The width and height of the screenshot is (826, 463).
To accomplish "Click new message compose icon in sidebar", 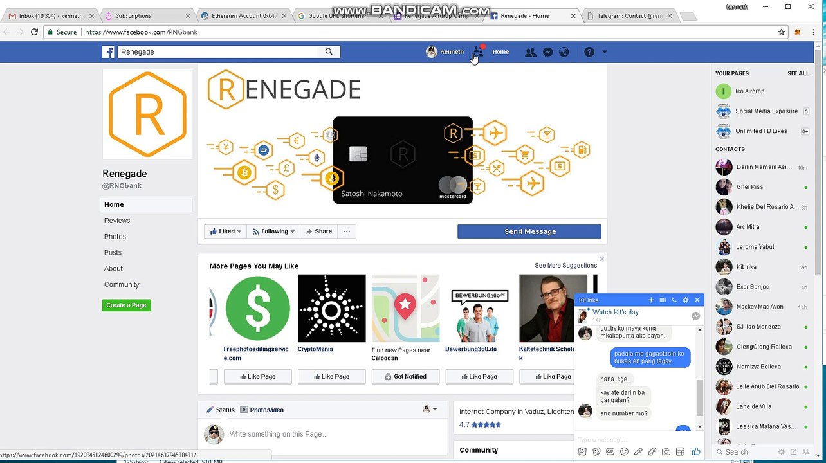I will 794,452.
